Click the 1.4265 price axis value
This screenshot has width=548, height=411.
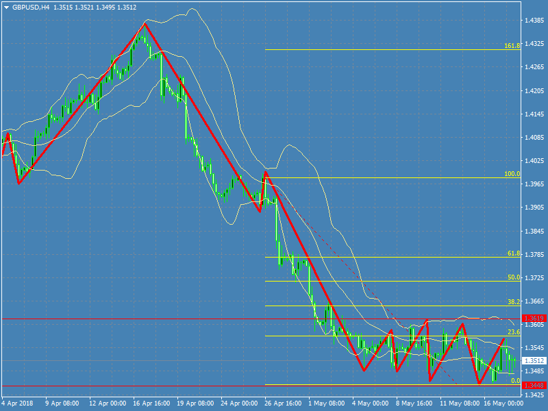tap(534, 67)
